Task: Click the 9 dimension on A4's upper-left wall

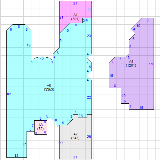Action: click(x=130, y=47)
